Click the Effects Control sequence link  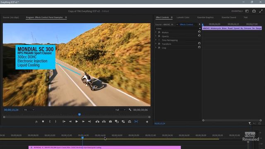coord(186,24)
